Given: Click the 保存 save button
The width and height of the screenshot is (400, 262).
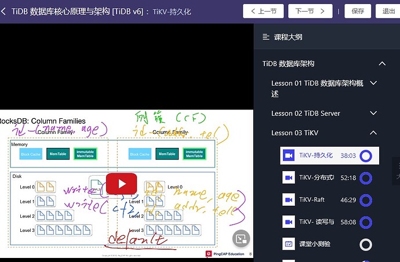Looking at the screenshot, I should click(x=358, y=11).
